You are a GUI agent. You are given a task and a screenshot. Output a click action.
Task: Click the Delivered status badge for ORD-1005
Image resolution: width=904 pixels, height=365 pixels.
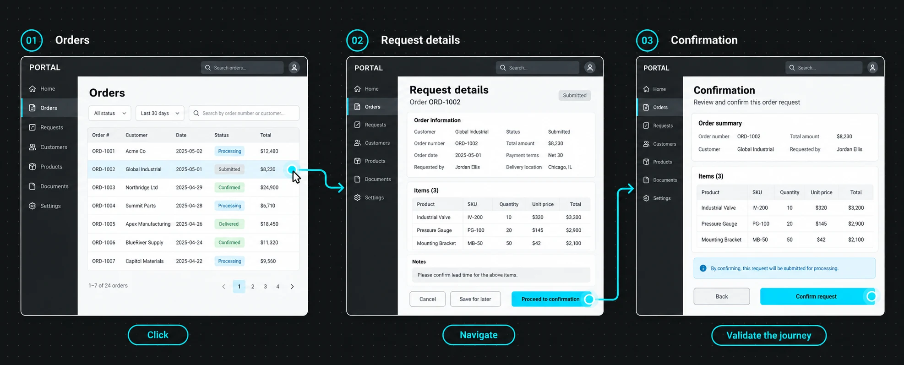click(x=229, y=224)
